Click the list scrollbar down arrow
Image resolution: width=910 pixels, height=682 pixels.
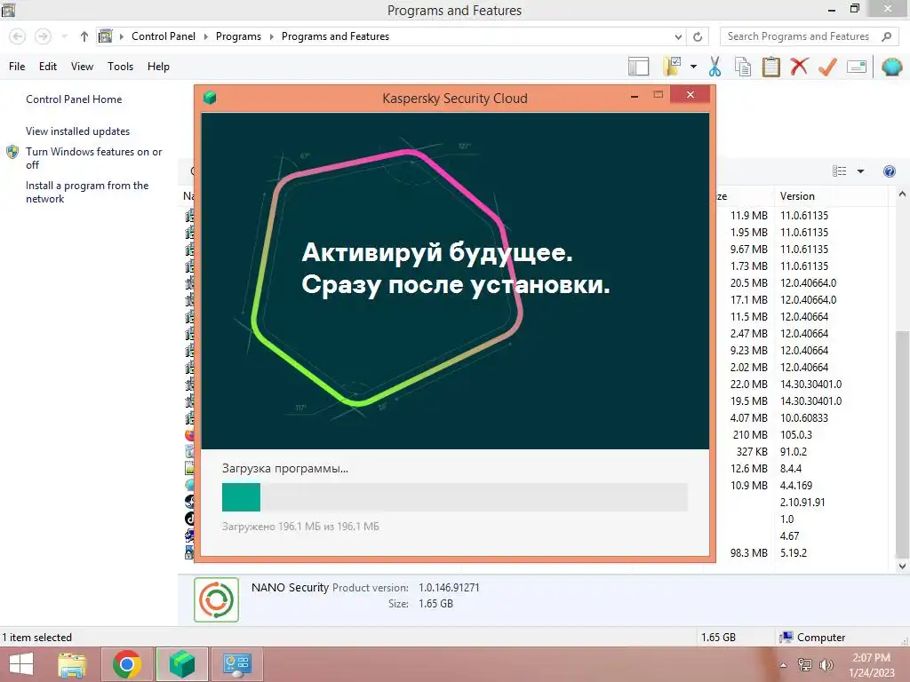902,566
